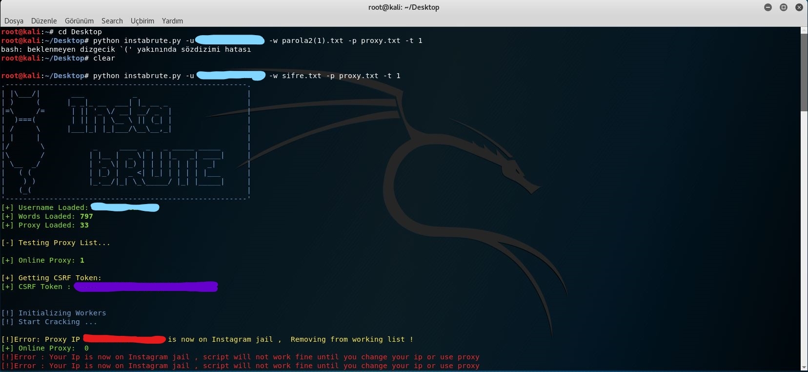Viewport: 808px width, 372px height.
Task: Click the last red 'Your Ip' error line
Action: (x=240, y=366)
